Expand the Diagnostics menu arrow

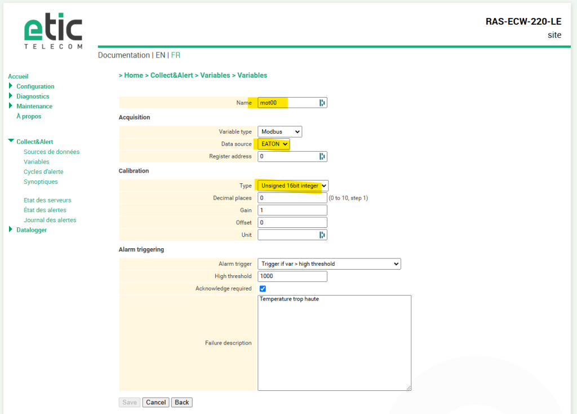(x=11, y=96)
